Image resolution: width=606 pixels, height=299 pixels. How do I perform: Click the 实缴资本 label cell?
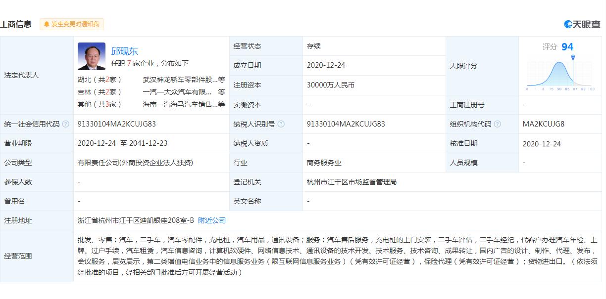(x=266, y=104)
